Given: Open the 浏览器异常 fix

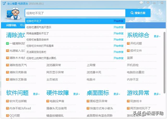Looking at the screenshot, I should point(53,65).
